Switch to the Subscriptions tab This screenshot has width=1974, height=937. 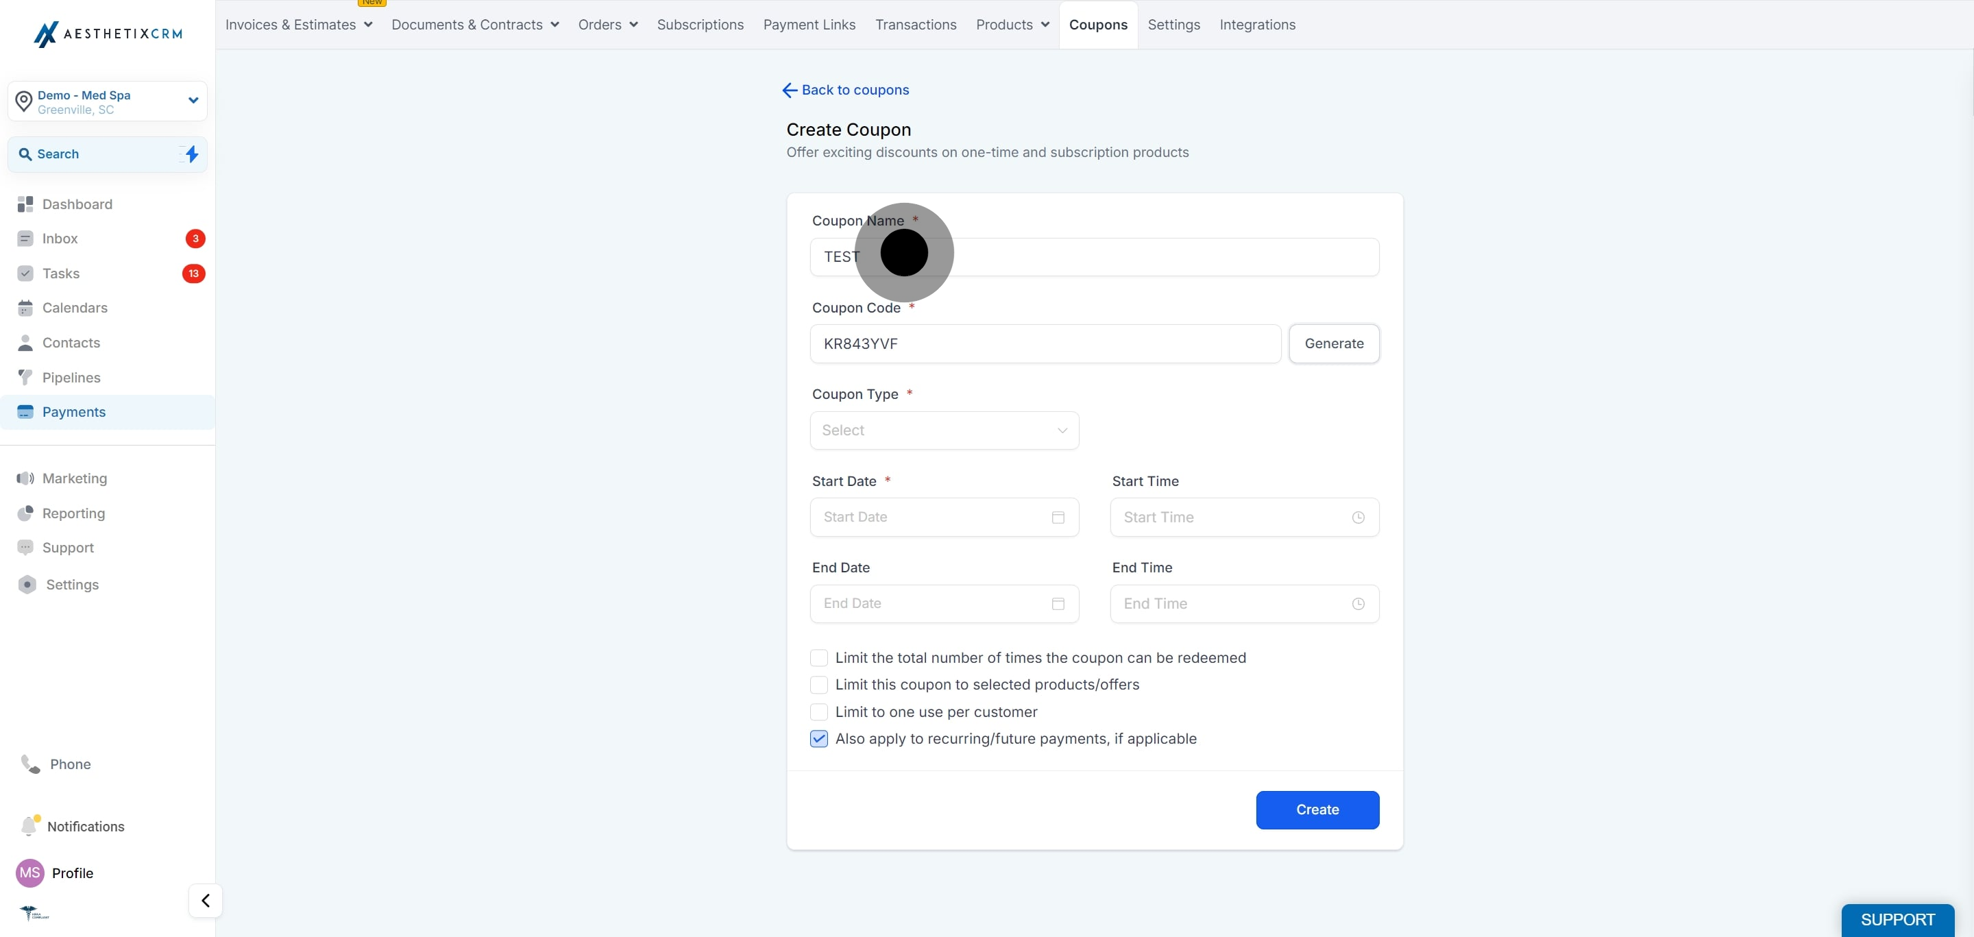tap(700, 25)
